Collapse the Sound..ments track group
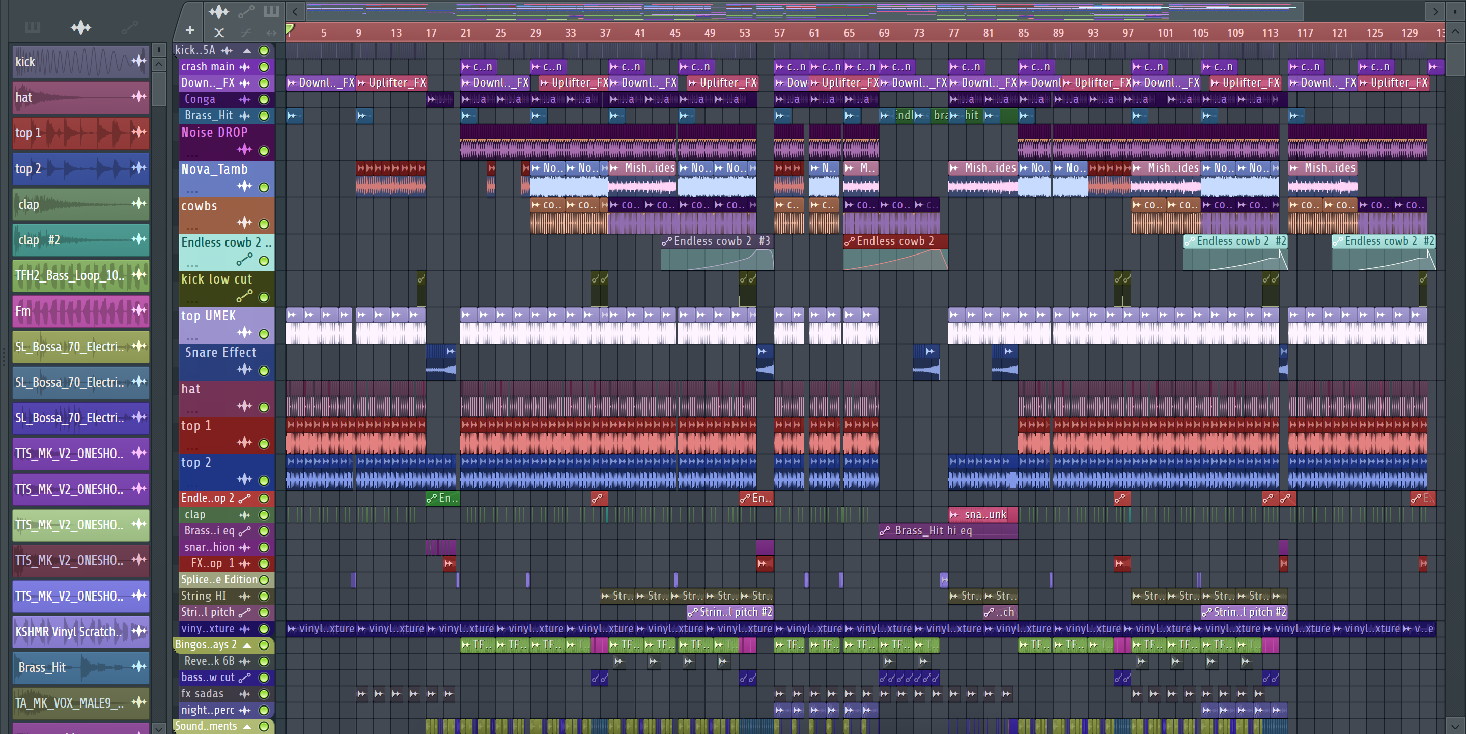Image resolution: width=1466 pixels, height=734 pixels. click(247, 726)
